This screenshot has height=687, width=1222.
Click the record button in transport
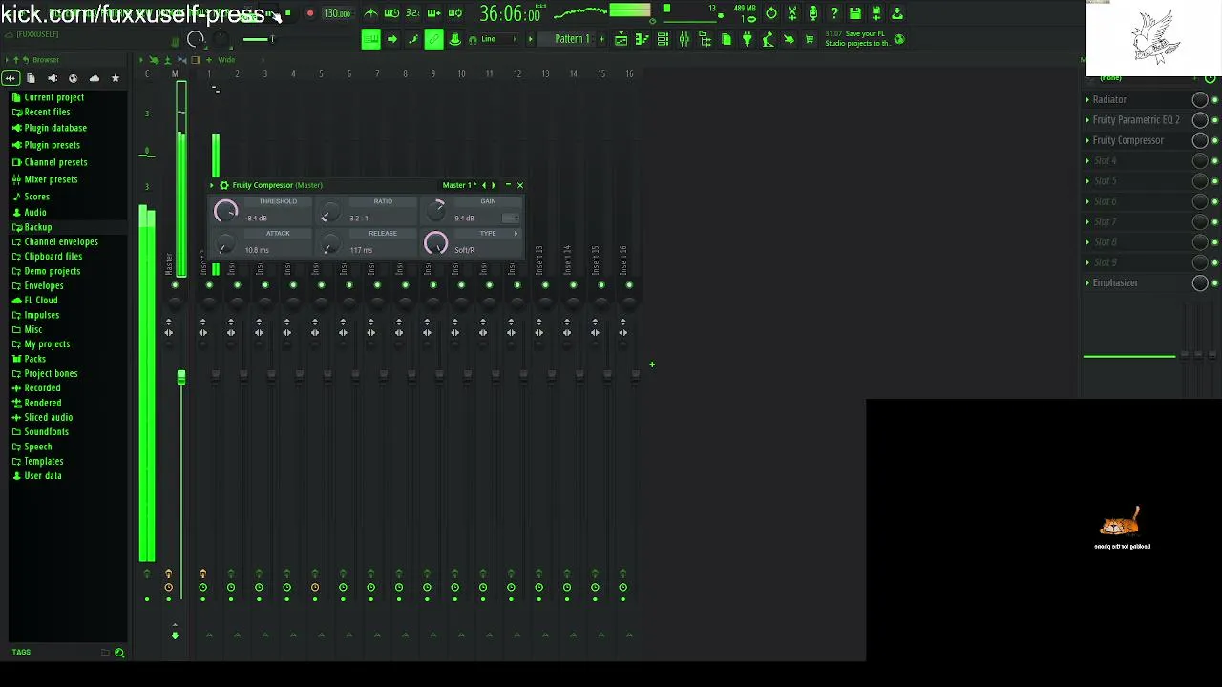tap(310, 13)
